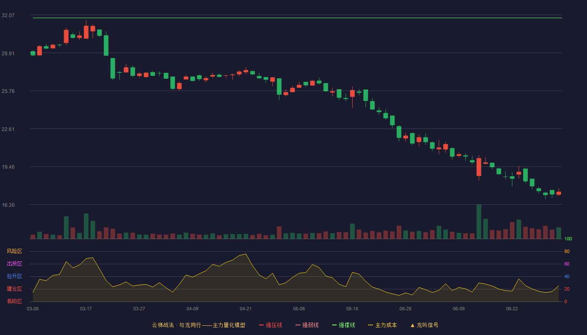Click the 19.46 price axis label

(x=8, y=167)
